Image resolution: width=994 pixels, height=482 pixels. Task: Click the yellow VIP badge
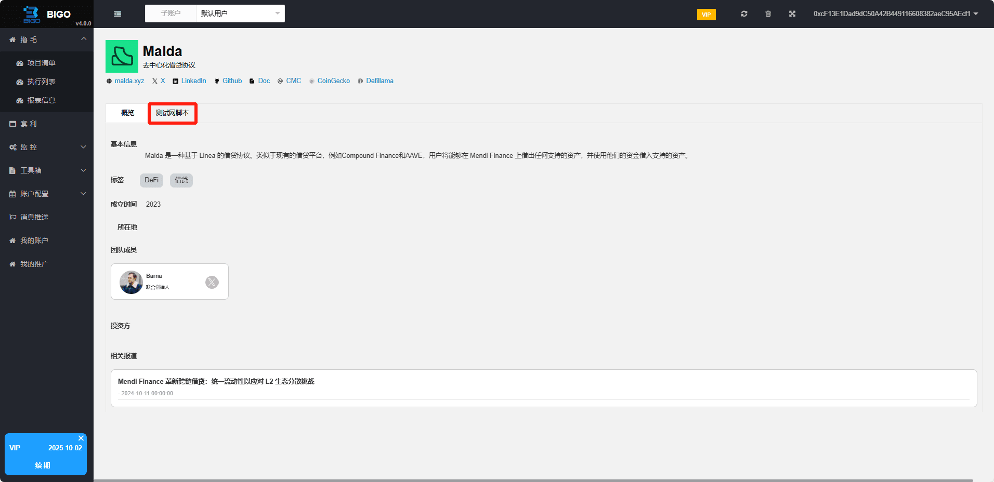tap(706, 14)
